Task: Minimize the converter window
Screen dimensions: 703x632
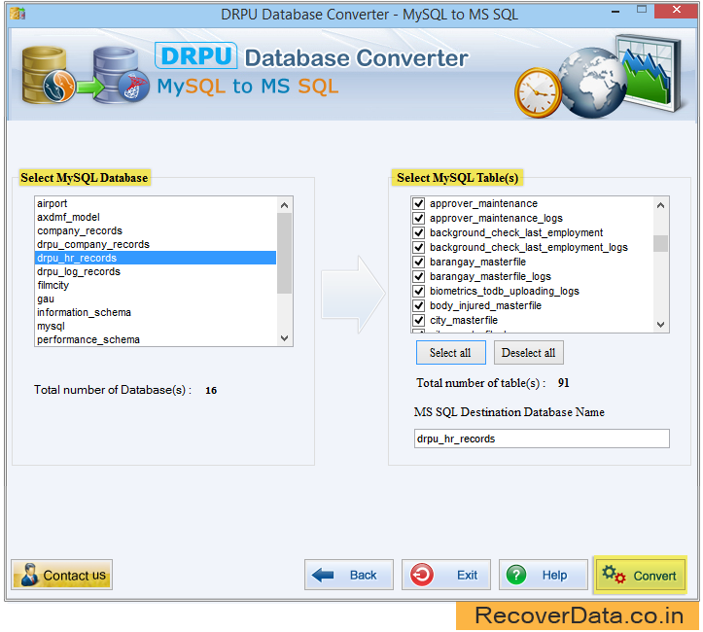Action: pos(615,12)
